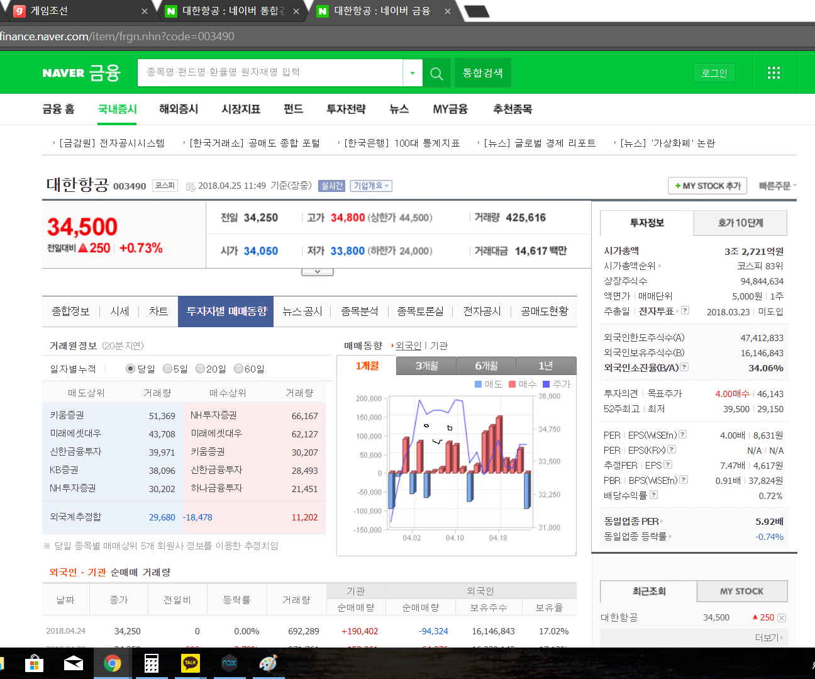Select the 20일 cumulative radio option
This screenshot has width=815, height=679.
(x=200, y=369)
